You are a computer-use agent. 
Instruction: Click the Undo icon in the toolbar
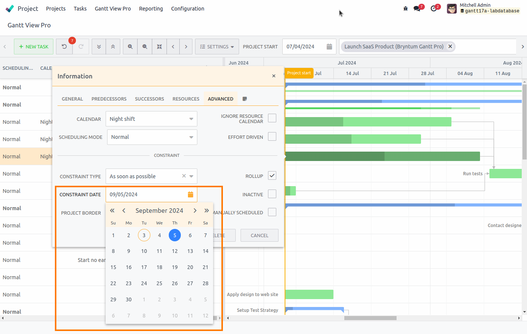point(64,47)
